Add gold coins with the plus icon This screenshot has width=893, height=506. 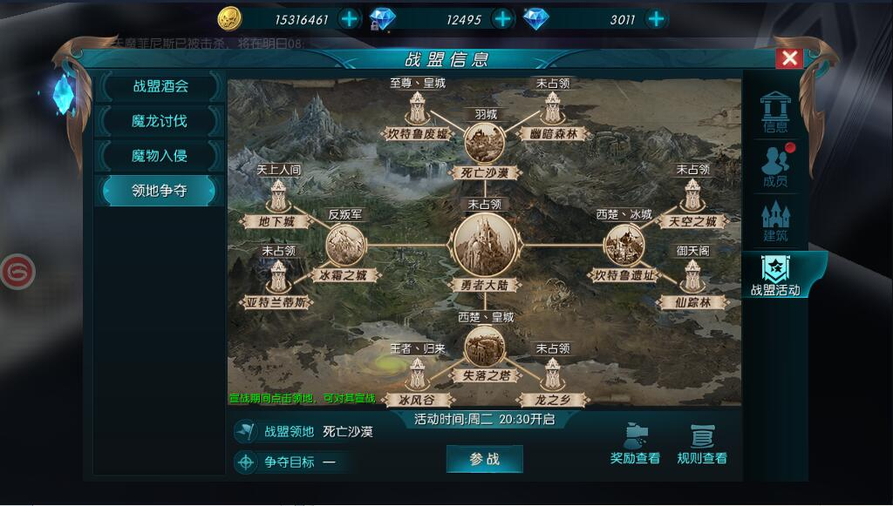click(349, 19)
